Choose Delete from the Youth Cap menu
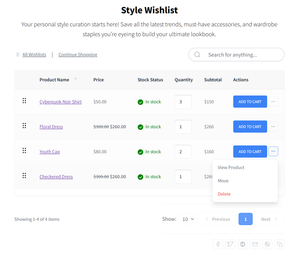The image size is (299, 257). coord(224,194)
